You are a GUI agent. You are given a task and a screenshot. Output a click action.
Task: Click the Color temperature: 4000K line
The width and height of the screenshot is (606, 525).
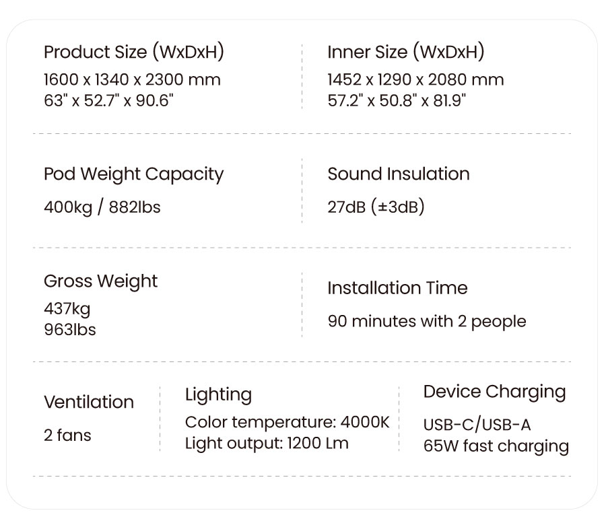click(x=288, y=423)
